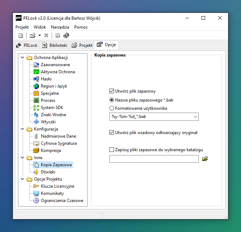Open the Pomoc menu
Image resolution: width=241 pixels, height=232 pixels.
click(x=81, y=27)
